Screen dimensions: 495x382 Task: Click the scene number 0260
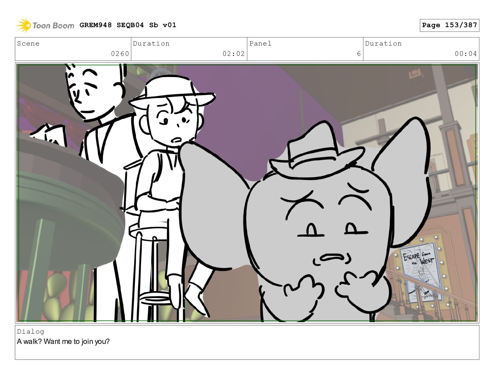point(120,54)
